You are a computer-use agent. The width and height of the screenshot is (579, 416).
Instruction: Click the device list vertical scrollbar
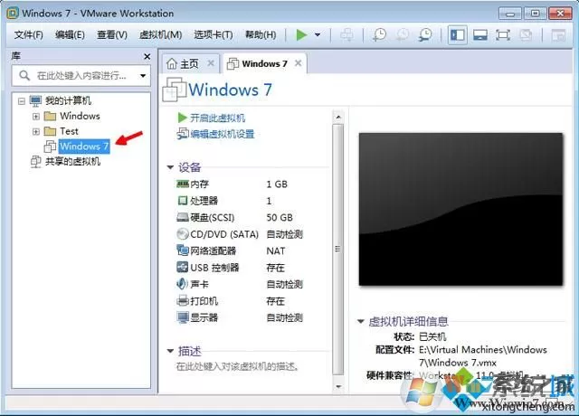(x=337, y=250)
